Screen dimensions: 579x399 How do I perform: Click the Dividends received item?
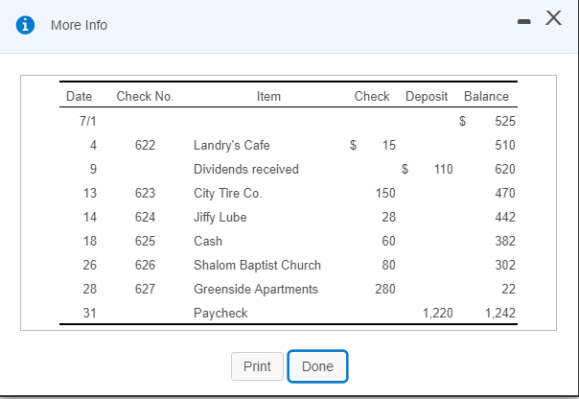pyautogui.click(x=246, y=169)
